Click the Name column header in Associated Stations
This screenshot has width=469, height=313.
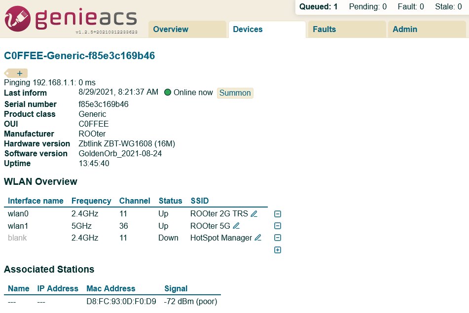pos(19,288)
